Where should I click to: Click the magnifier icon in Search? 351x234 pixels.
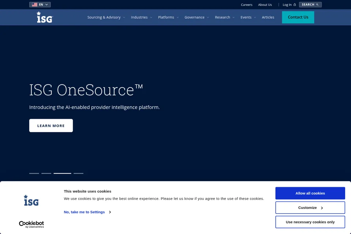317,4
